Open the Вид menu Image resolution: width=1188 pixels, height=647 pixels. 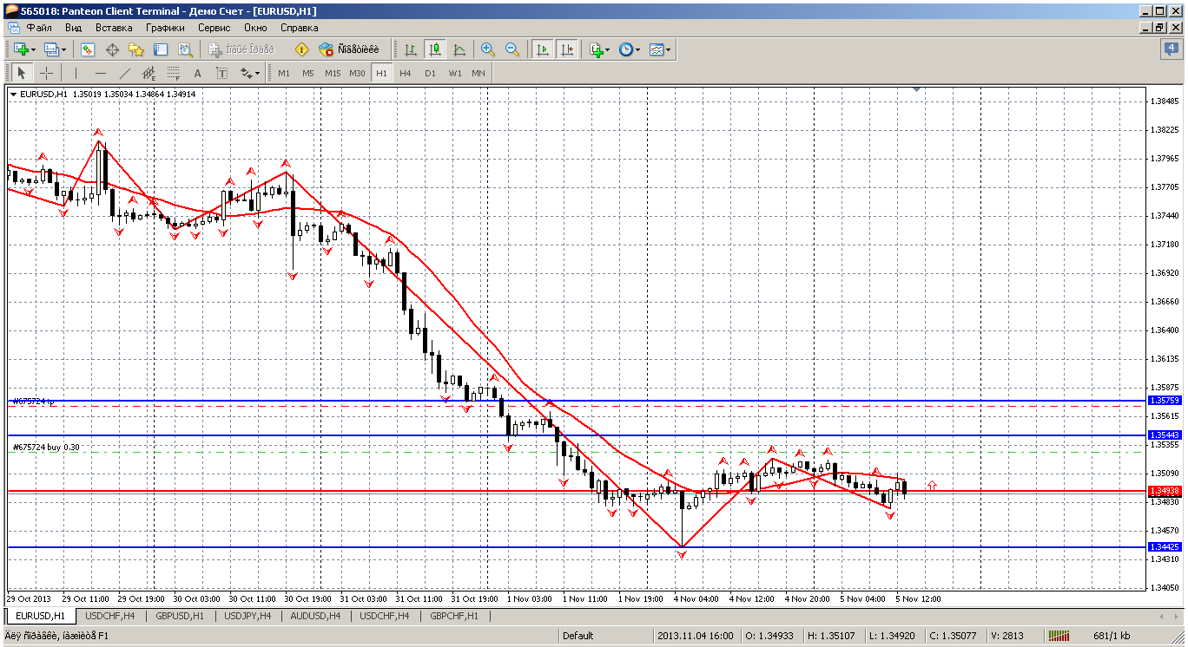click(74, 28)
